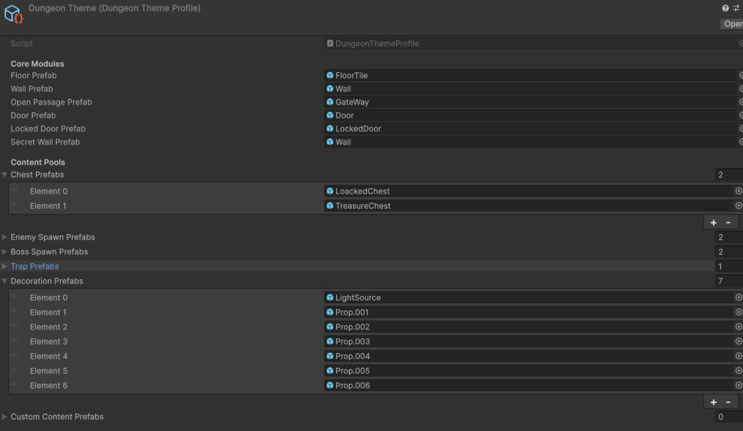Screen dimensions: 743x431
Task: Open object picker for Locked Door Prefab
Action: (x=741, y=129)
